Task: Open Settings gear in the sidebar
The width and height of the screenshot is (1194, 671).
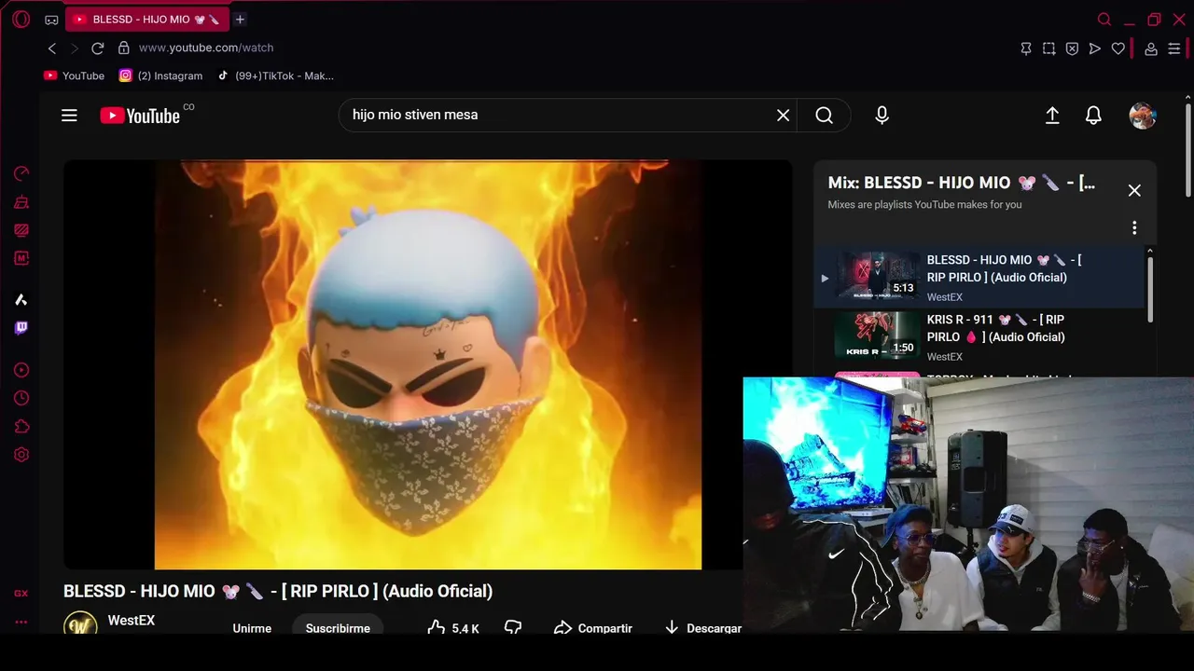Action: coord(21,455)
